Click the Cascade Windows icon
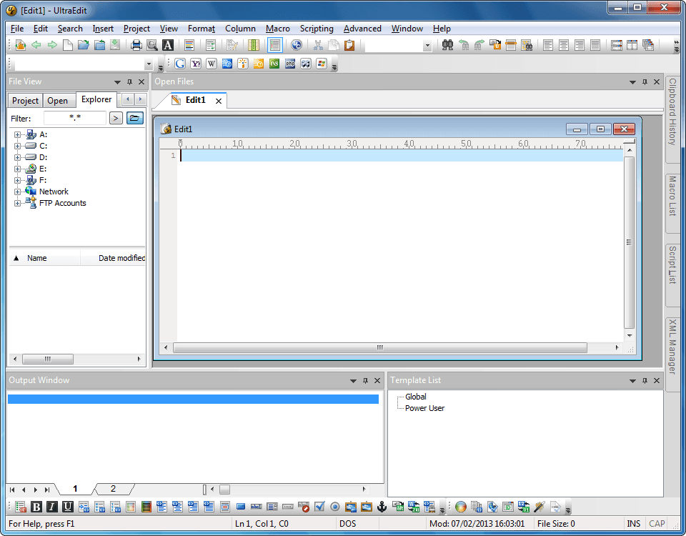 pos(648,44)
